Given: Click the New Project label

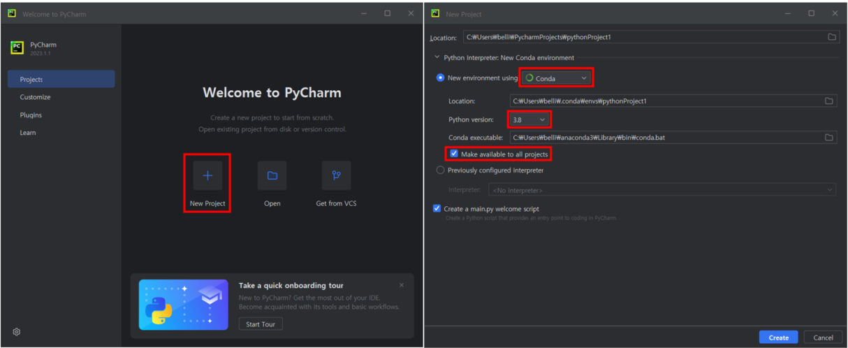Looking at the screenshot, I should (207, 203).
